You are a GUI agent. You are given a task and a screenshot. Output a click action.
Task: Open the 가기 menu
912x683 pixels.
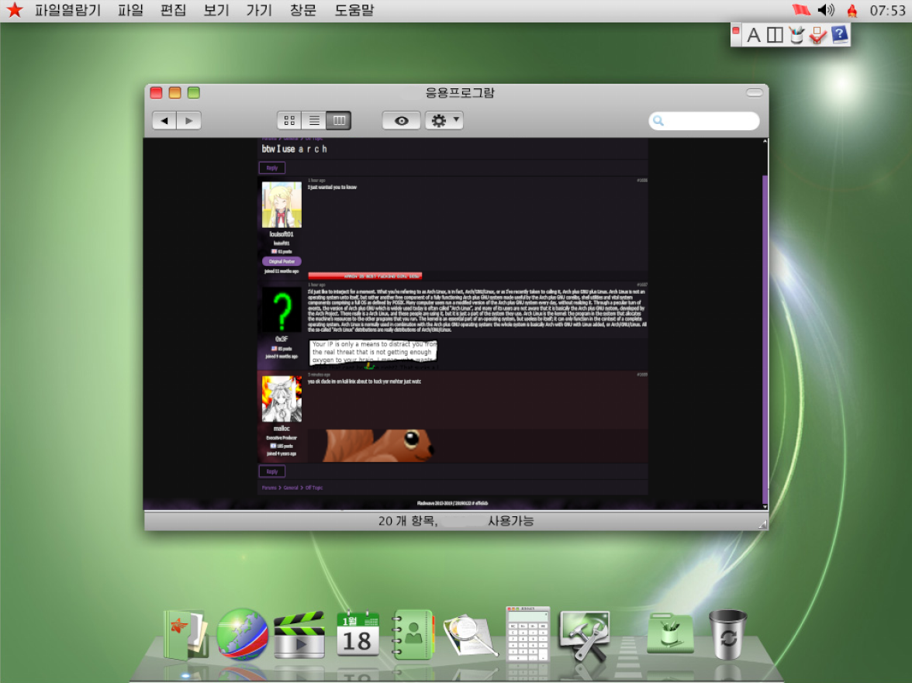259,10
